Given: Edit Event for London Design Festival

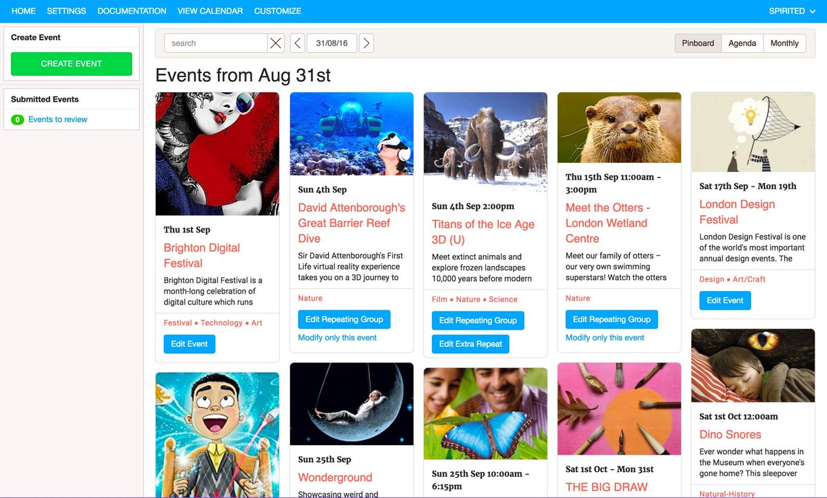Looking at the screenshot, I should (x=725, y=301).
